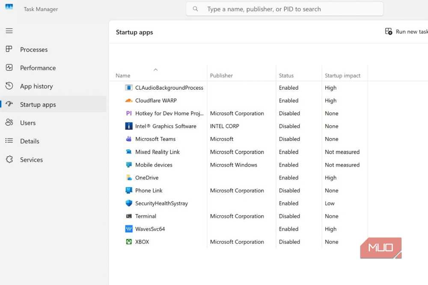Sort list by Status column header

coord(286,76)
